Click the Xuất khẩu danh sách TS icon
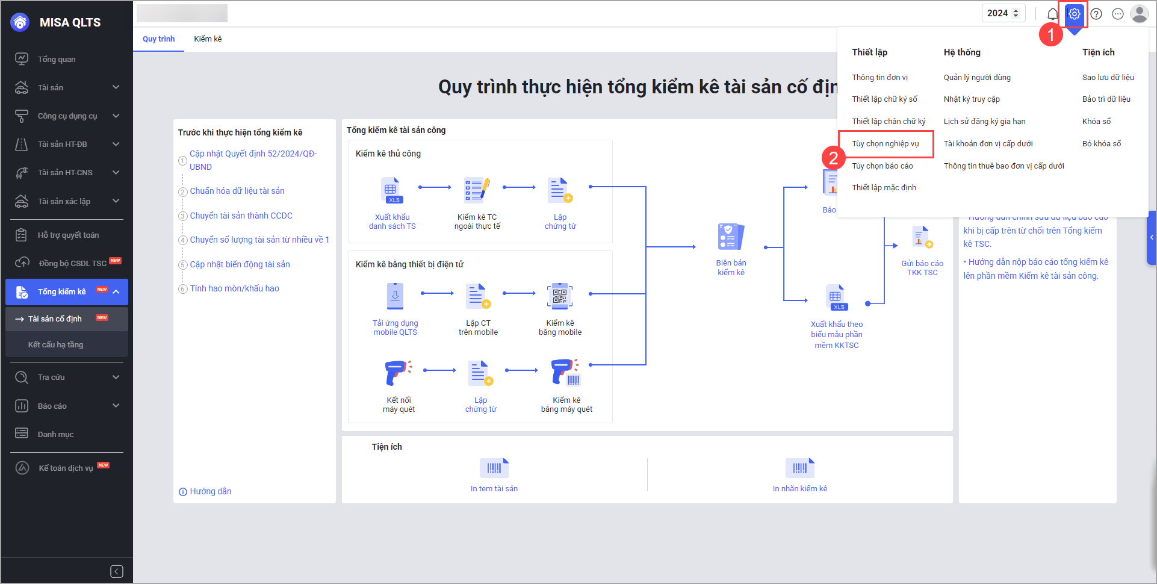Screen dimensions: 1157x584 click(392, 190)
